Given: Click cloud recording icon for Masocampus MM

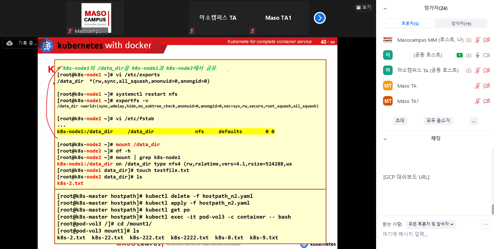Looking at the screenshot, I should [x=469, y=40].
